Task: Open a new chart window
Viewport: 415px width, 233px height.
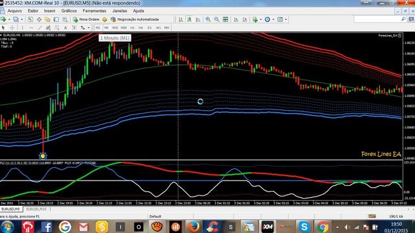Action: pos(3,19)
